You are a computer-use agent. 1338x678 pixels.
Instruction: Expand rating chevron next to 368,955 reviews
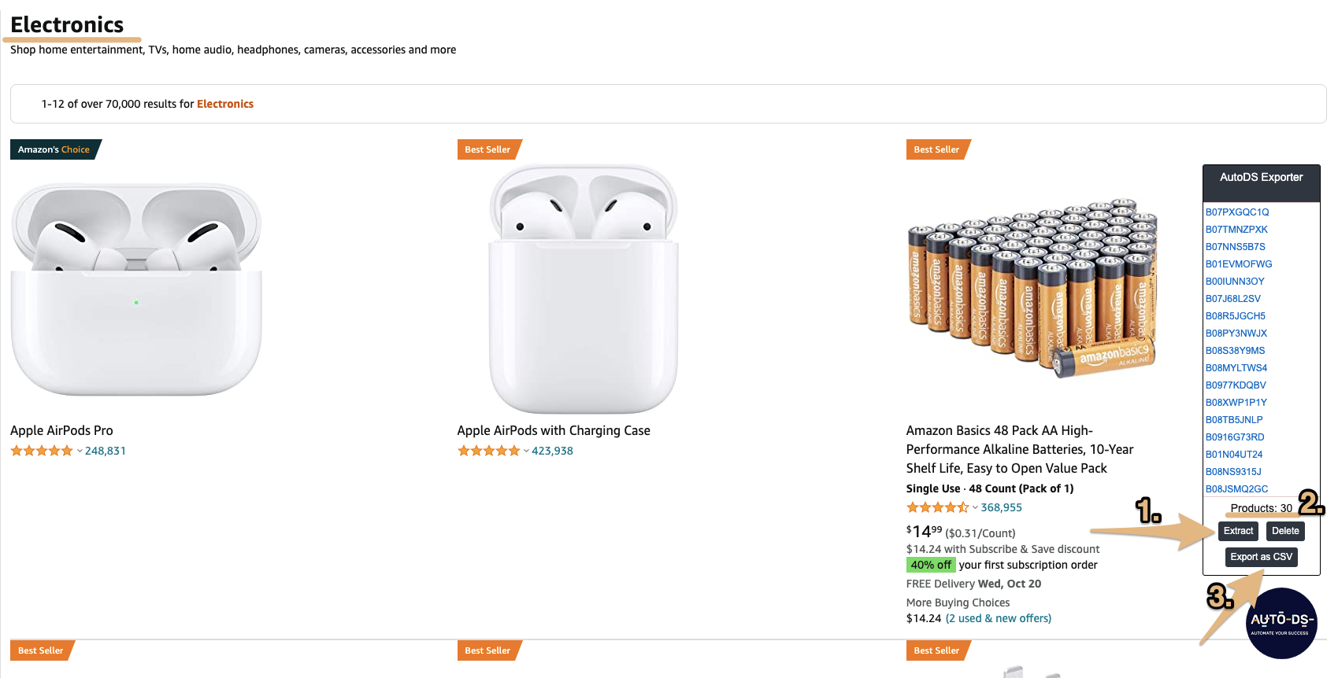tap(975, 508)
